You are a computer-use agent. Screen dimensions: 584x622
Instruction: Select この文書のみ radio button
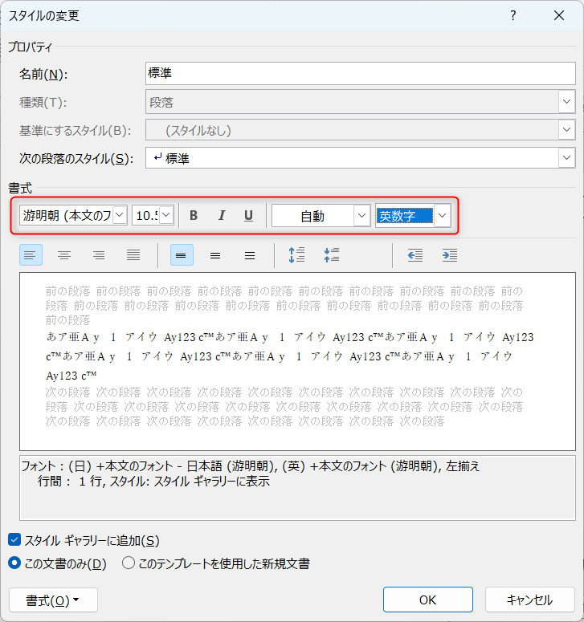click(x=15, y=563)
